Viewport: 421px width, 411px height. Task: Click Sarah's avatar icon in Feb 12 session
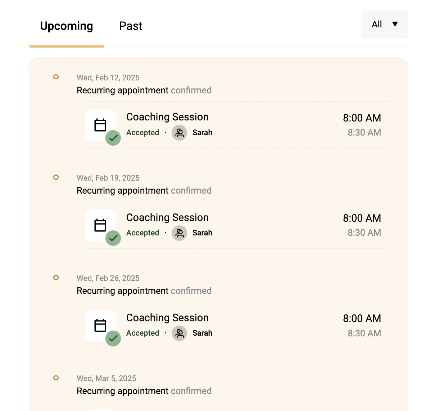(179, 133)
